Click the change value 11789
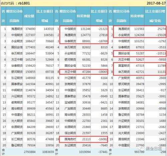Screen dimensions: 167x156 162,66
